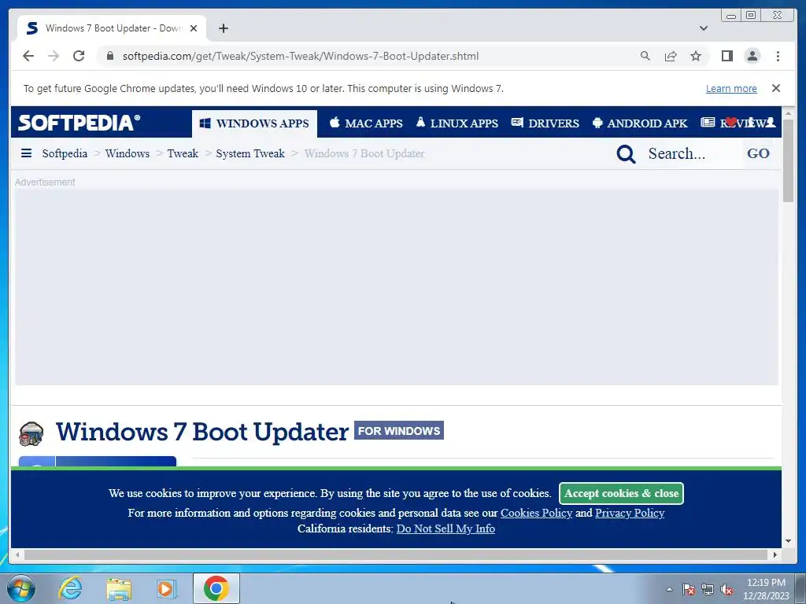Open the hamburger menu beside breadcrumbs
The height and width of the screenshot is (604, 806).
tap(26, 153)
